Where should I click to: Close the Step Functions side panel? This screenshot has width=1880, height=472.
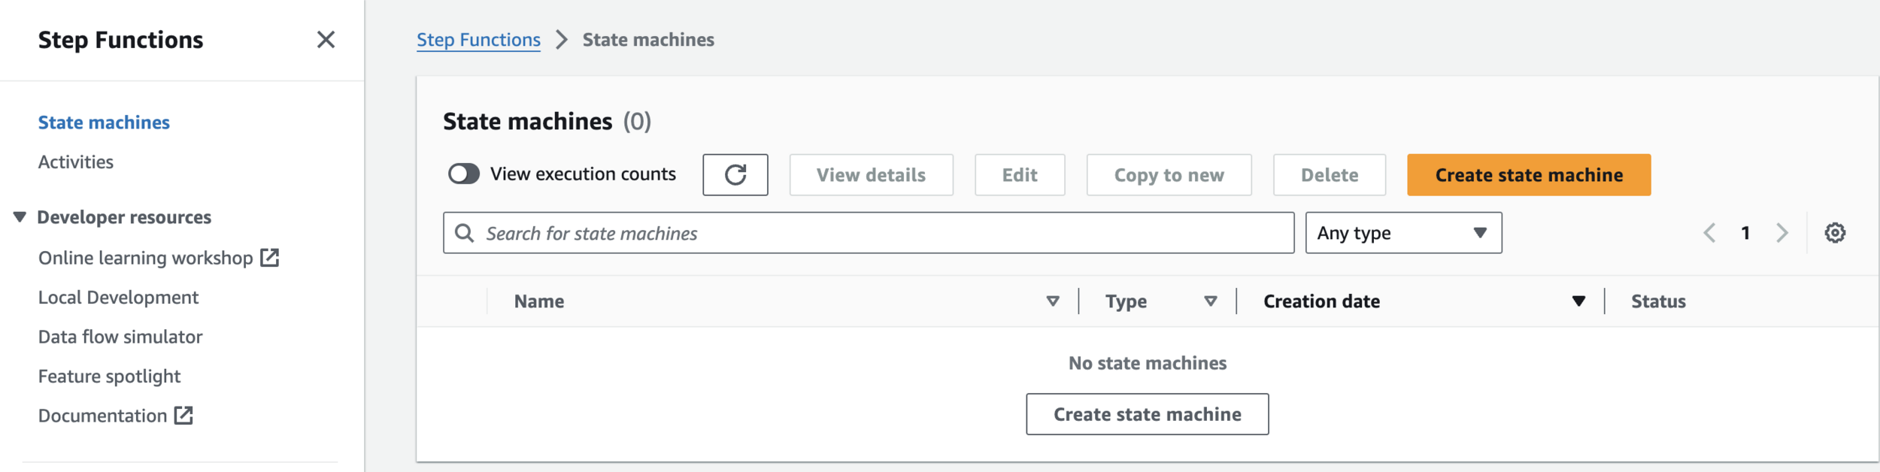point(326,40)
